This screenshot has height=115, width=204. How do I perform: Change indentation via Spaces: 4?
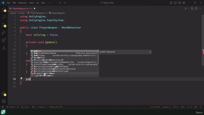click(166, 107)
